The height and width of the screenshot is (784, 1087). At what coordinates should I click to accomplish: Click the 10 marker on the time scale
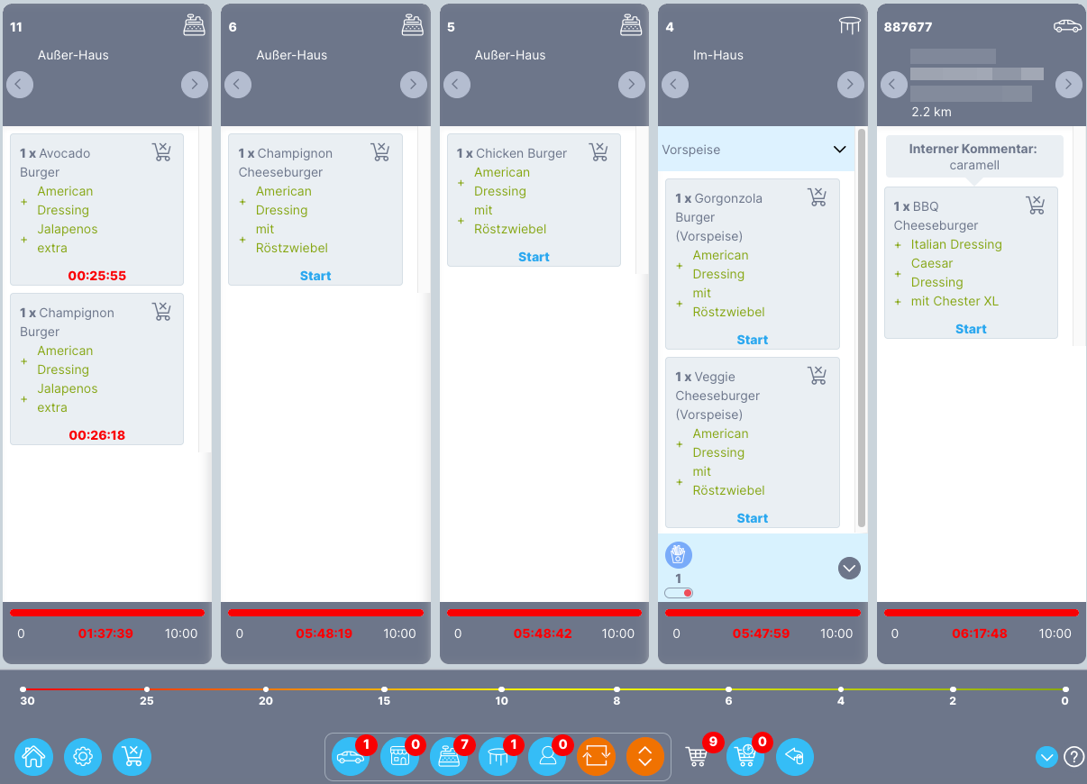502,690
